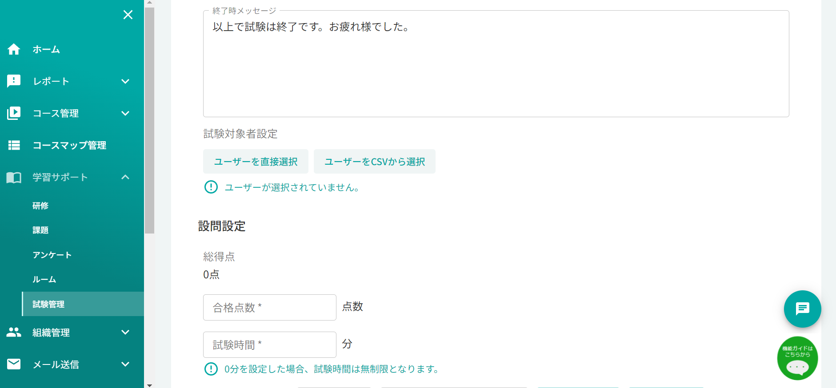Image resolution: width=836 pixels, height=388 pixels.
Task: Open the 組織管理 menu label
Action: [x=51, y=333]
